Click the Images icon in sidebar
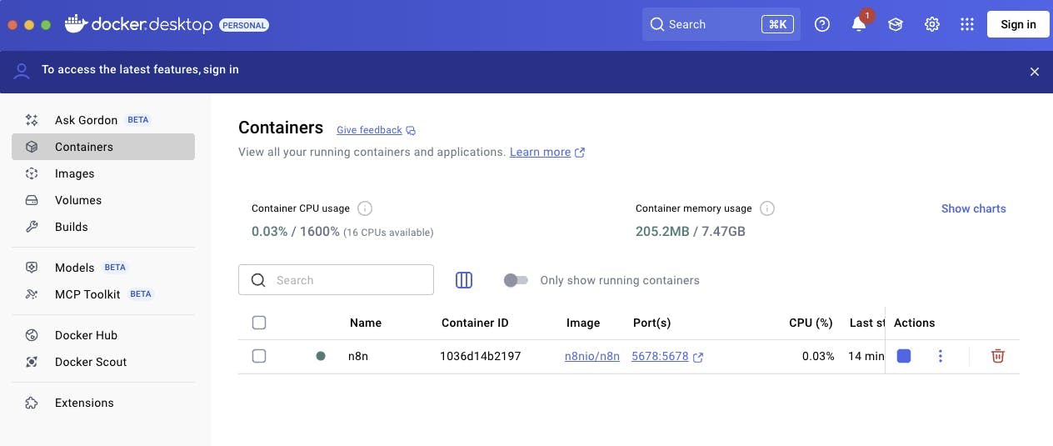Screen dimensions: 1053x446 pyautogui.click(x=32, y=173)
